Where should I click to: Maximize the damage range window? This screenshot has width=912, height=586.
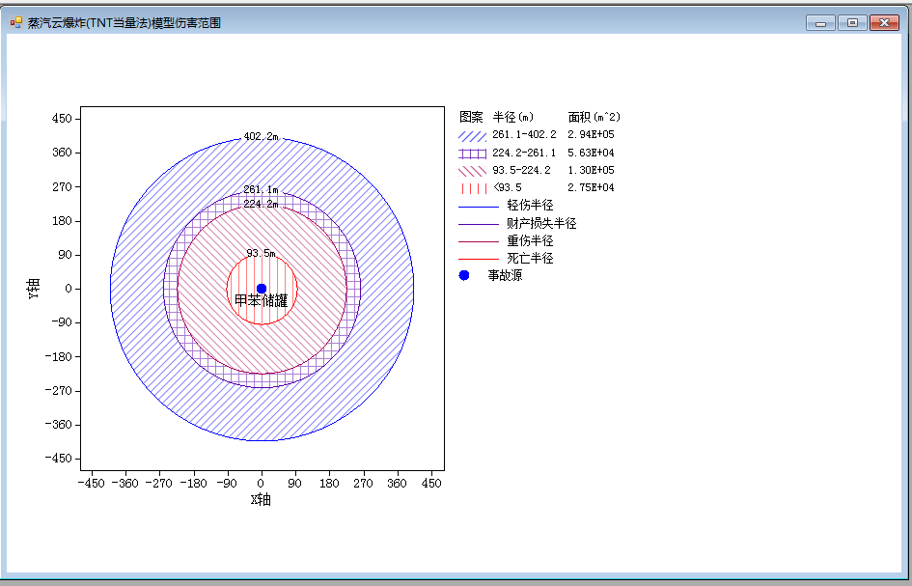click(852, 23)
